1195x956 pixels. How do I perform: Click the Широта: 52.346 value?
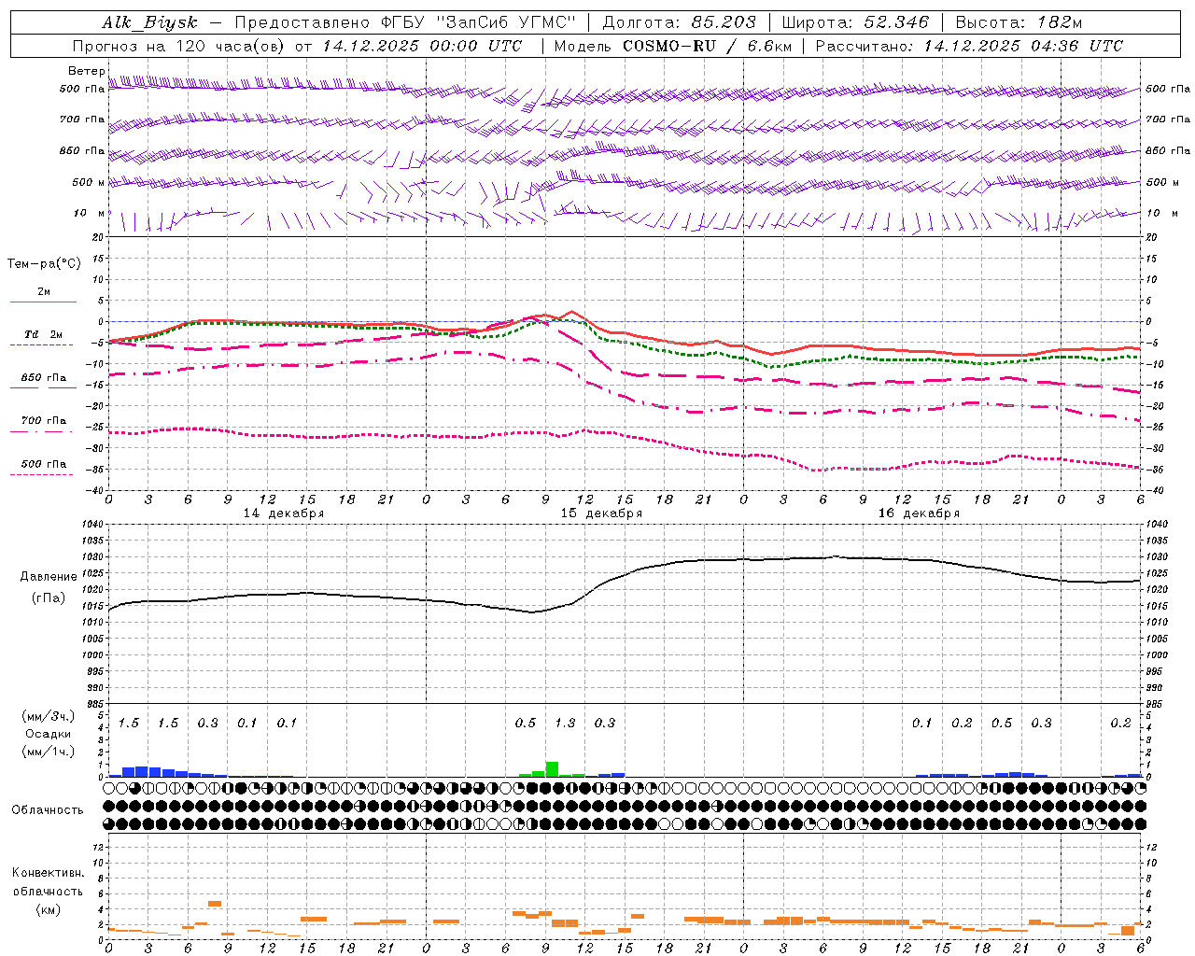pos(855,22)
